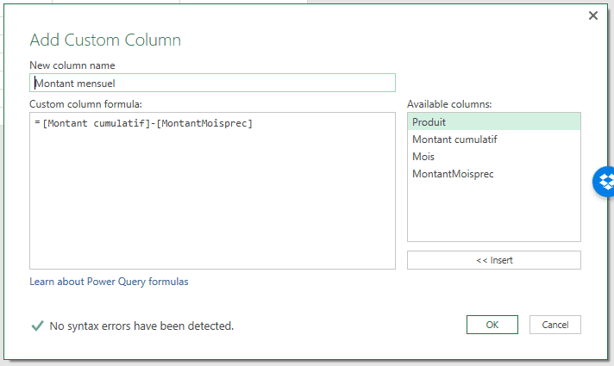
Task: Confirm with the OK button
Action: 492,325
